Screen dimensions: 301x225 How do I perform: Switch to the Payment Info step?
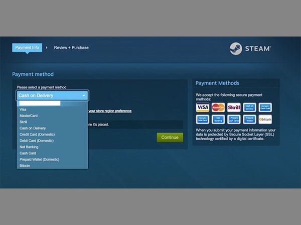click(27, 47)
